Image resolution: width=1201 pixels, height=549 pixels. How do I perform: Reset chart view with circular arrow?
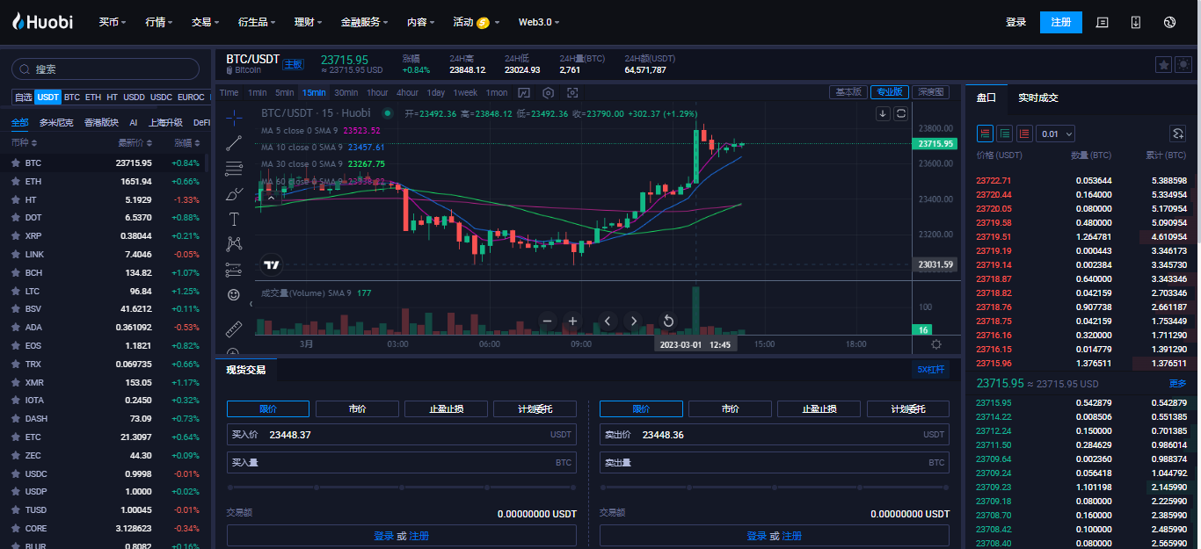668,321
